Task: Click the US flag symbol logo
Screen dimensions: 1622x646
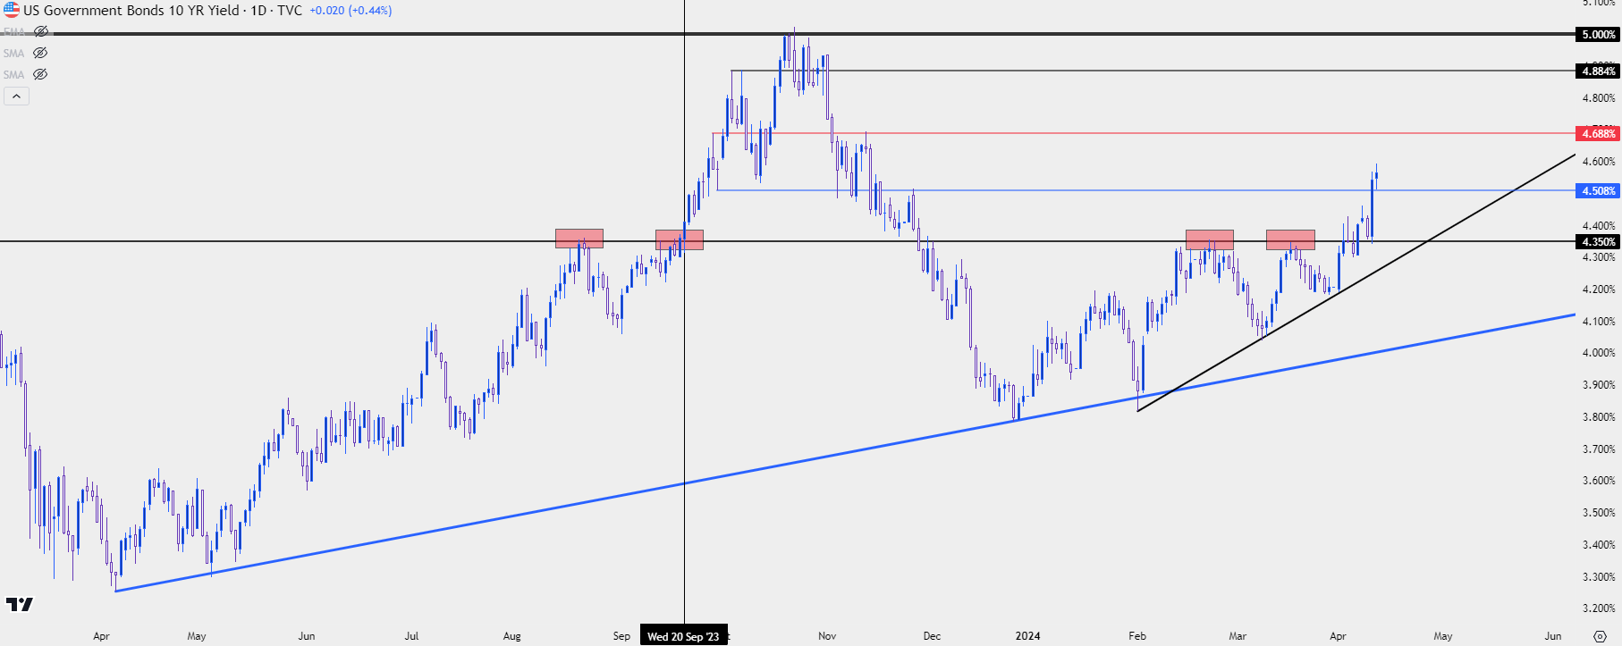Action: point(12,10)
